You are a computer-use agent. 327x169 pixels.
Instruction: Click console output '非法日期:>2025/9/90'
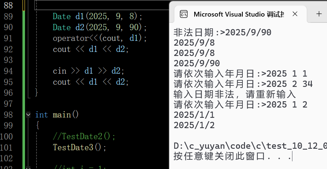click(x=222, y=32)
